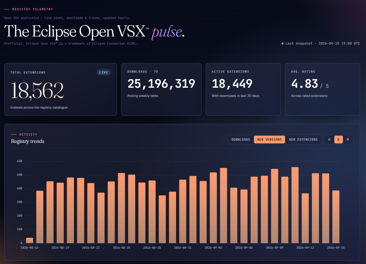The width and height of the screenshot is (366, 264).
Task: Click the bar for 2026-09-03
Action: 213,208
